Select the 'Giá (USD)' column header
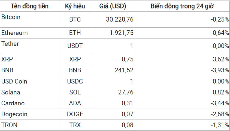Viewport: 230px width, 131px height. coord(112,6)
